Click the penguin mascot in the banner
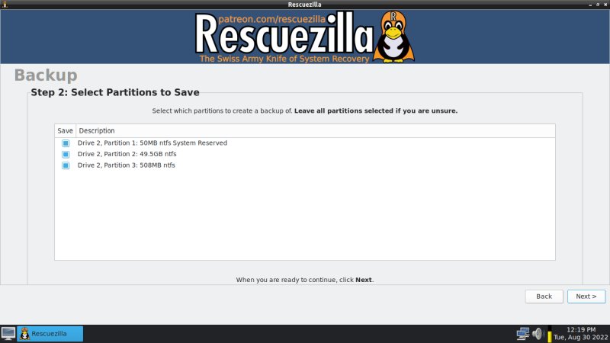The height and width of the screenshot is (343, 610). (393, 37)
